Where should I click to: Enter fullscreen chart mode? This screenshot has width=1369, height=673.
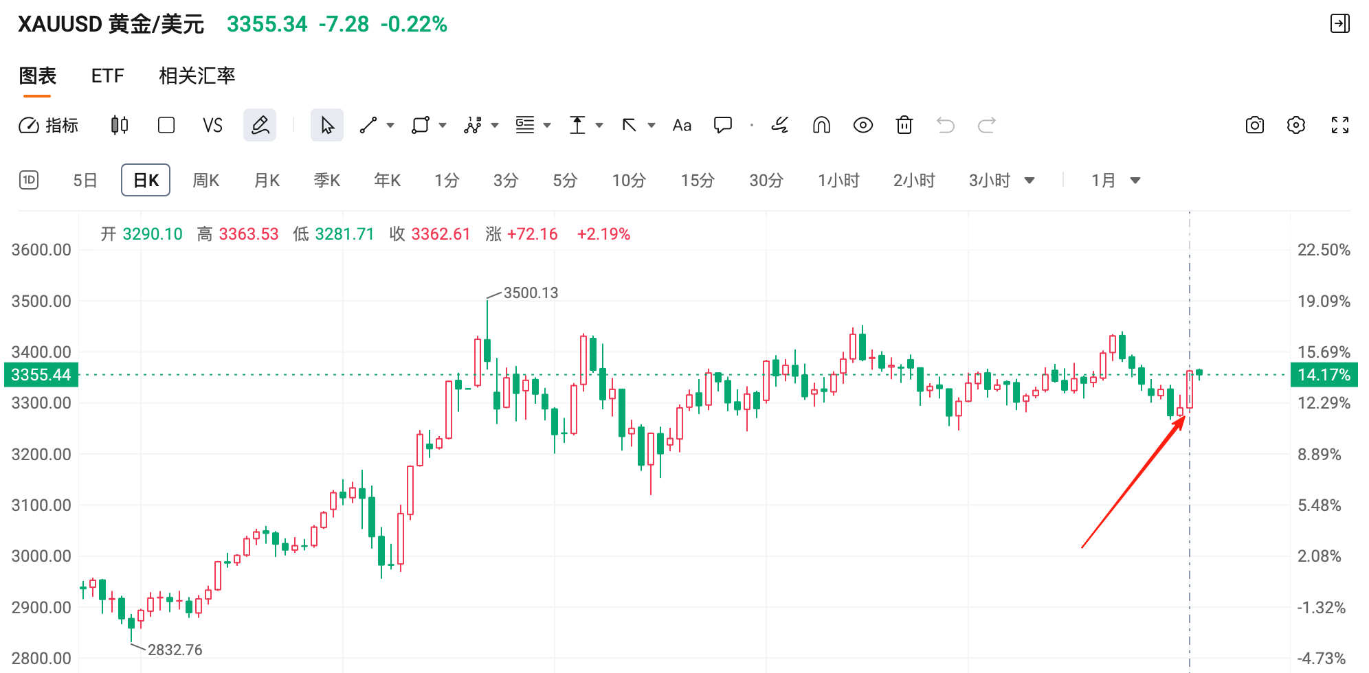pyautogui.click(x=1340, y=125)
